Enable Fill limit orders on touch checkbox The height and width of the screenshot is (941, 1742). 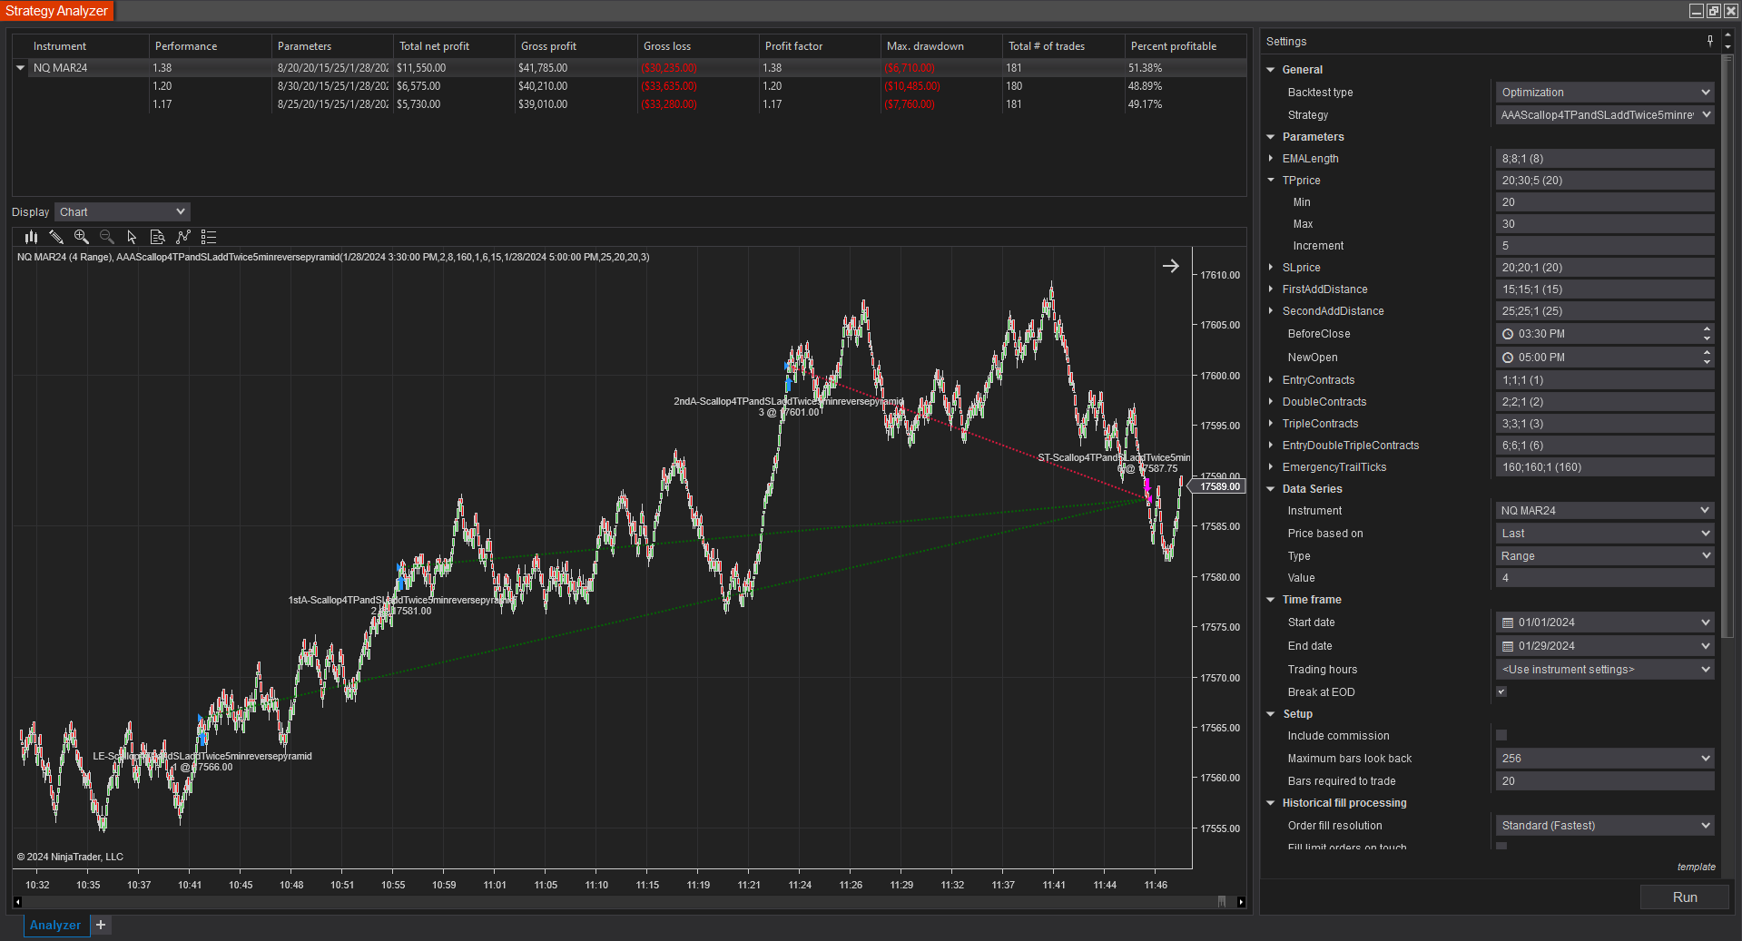click(x=1501, y=846)
